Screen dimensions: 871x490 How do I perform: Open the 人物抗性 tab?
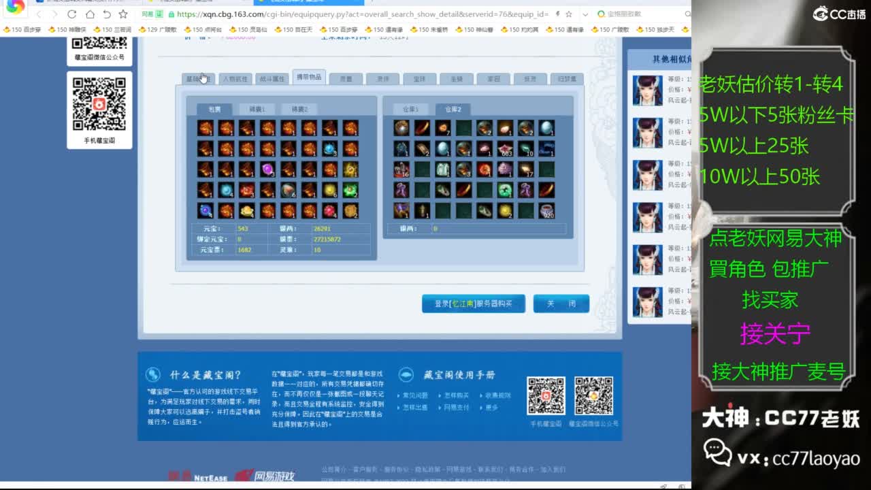pyautogui.click(x=235, y=79)
